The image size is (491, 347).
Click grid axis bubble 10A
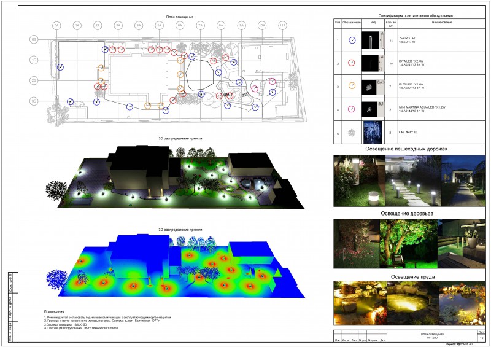[x=262, y=26]
